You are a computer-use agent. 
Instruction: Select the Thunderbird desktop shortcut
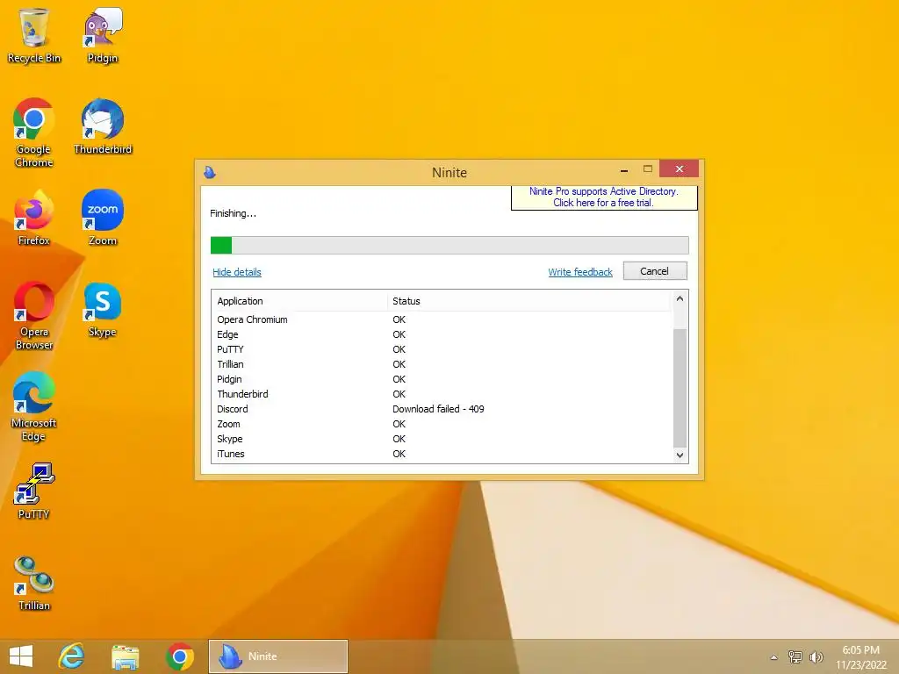(x=103, y=126)
